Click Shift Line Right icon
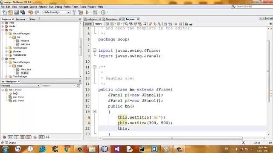273x153 pixels. (x=170, y=24)
